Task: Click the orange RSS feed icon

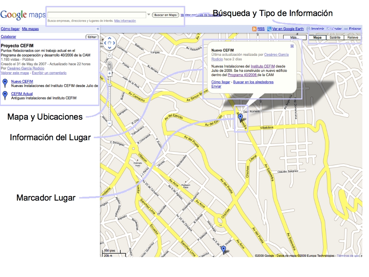Action: pos(254,29)
